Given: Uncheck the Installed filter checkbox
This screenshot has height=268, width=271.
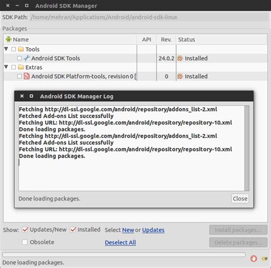Looking at the screenshot, I should click(x=73, y=230).
